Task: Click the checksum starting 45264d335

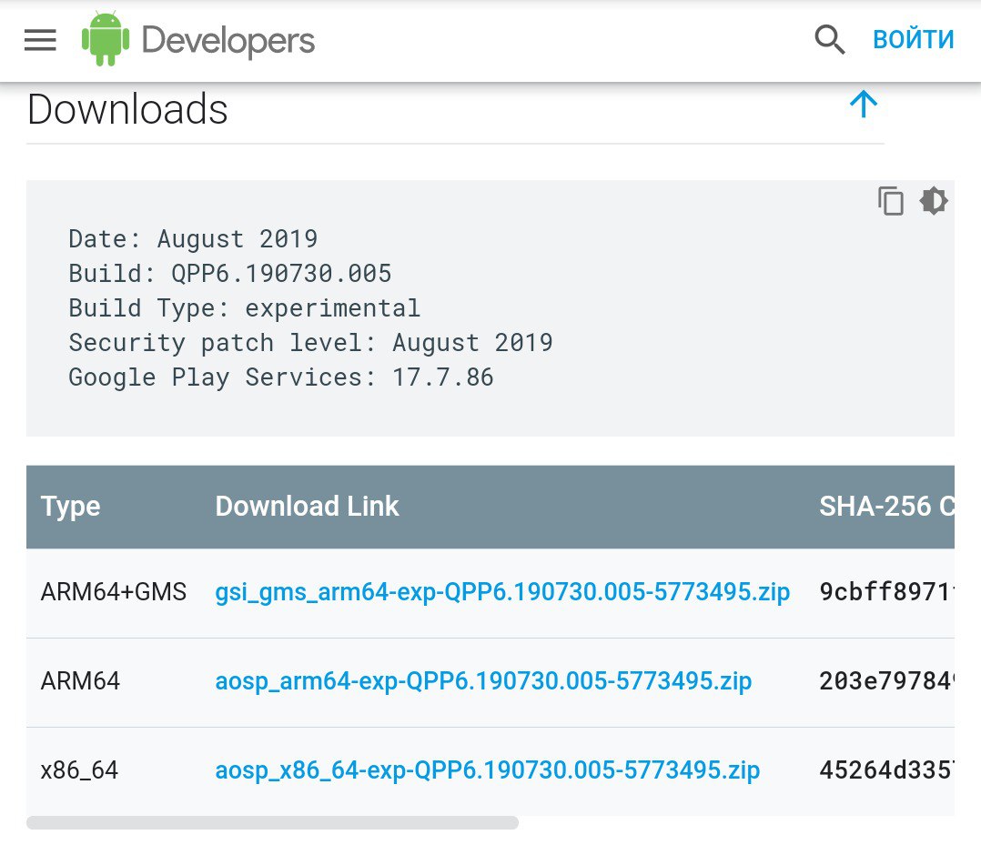Action: pyautogui.click(x=886, y=770)
